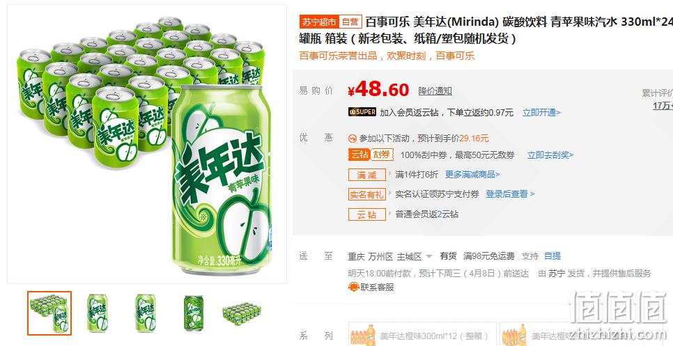Click the SUPER member badge icon
Image resolution: width=673 pixels, height=346 pixels.
click(x=362, y=112)
